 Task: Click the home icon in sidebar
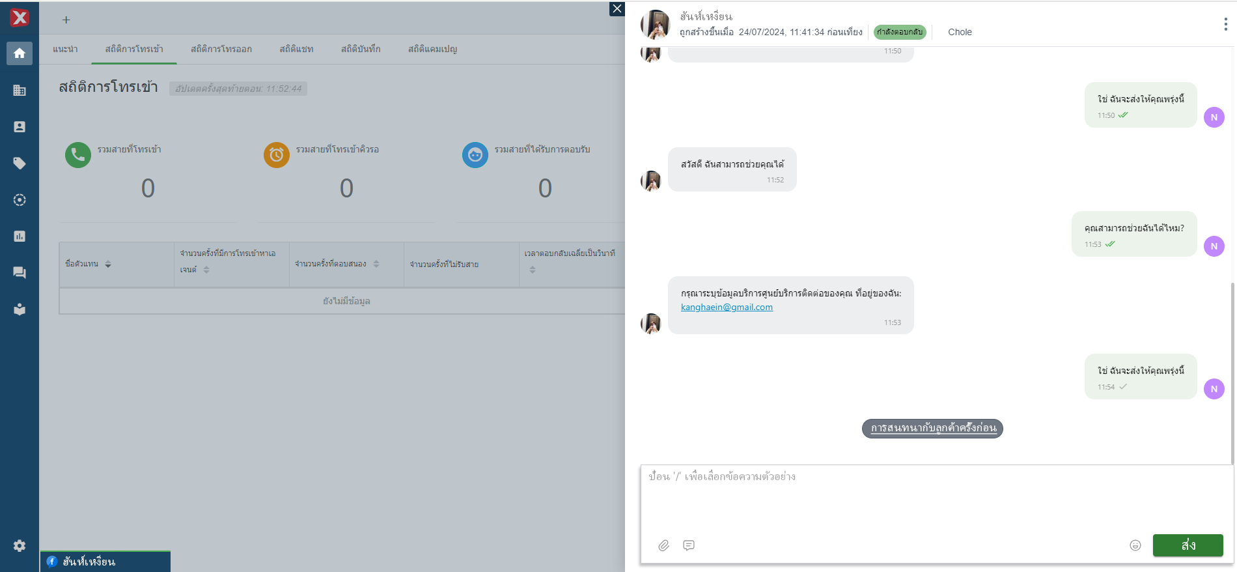coord(20,53)
